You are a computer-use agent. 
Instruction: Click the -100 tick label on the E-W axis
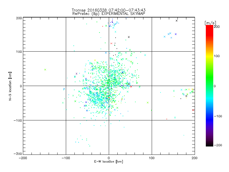click(x=66, y=158)
